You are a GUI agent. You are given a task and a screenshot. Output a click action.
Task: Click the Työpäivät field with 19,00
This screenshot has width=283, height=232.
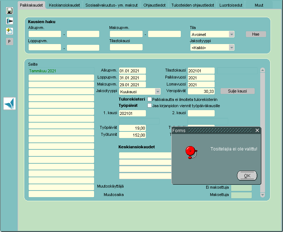(132, 128)
